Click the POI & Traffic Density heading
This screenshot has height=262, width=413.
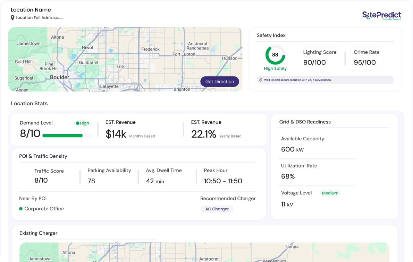[x=43, y=156]
